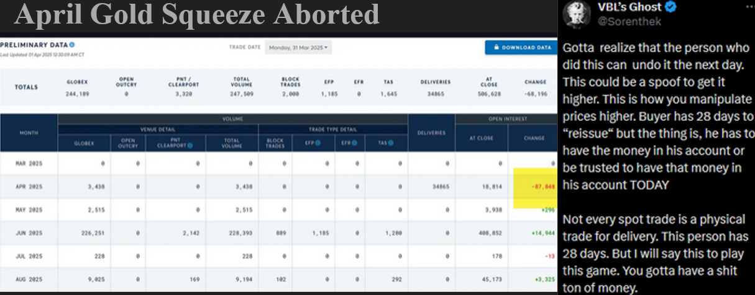
Task: Click the JUL 2025 at close value 178
Action: pos(496,255)
